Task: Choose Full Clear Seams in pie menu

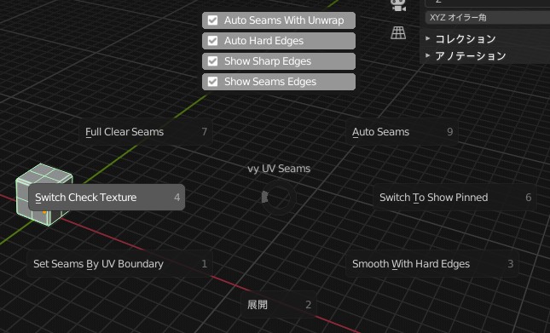Action: point(146,132)
